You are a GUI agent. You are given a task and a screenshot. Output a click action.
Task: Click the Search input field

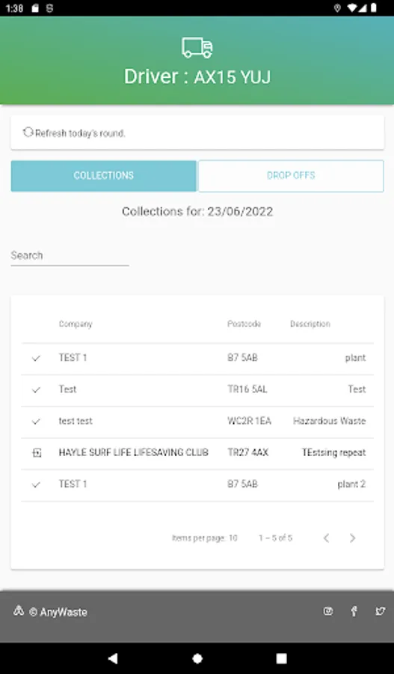70,255
